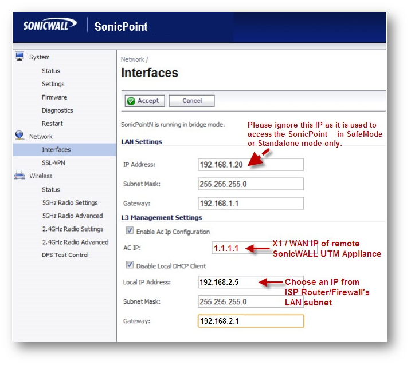Focus the Local IP Address field
Image resolution: width=411 pixels, height=366 pixels.
[x=250, y=283]
